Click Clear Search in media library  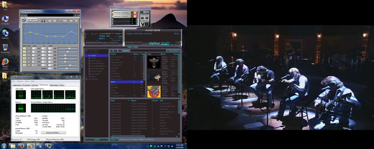pos(173,51)
